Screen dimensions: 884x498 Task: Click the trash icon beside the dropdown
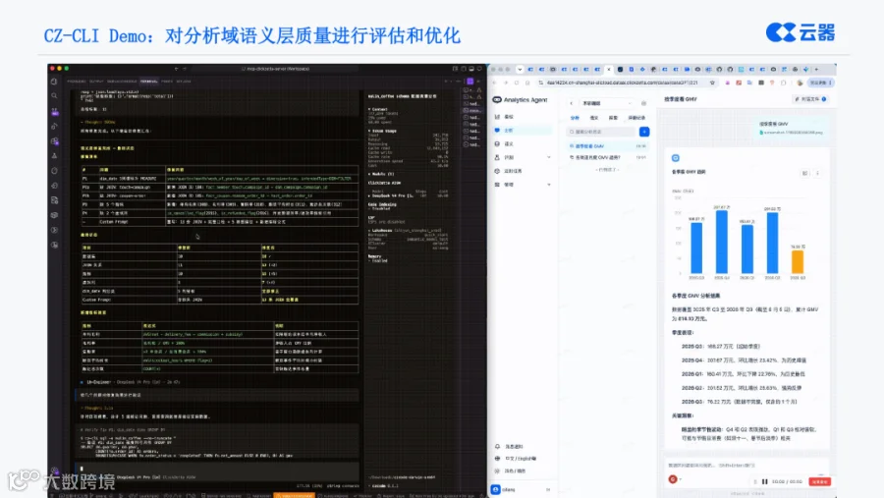pyautogui.click(x=643, y=103)
